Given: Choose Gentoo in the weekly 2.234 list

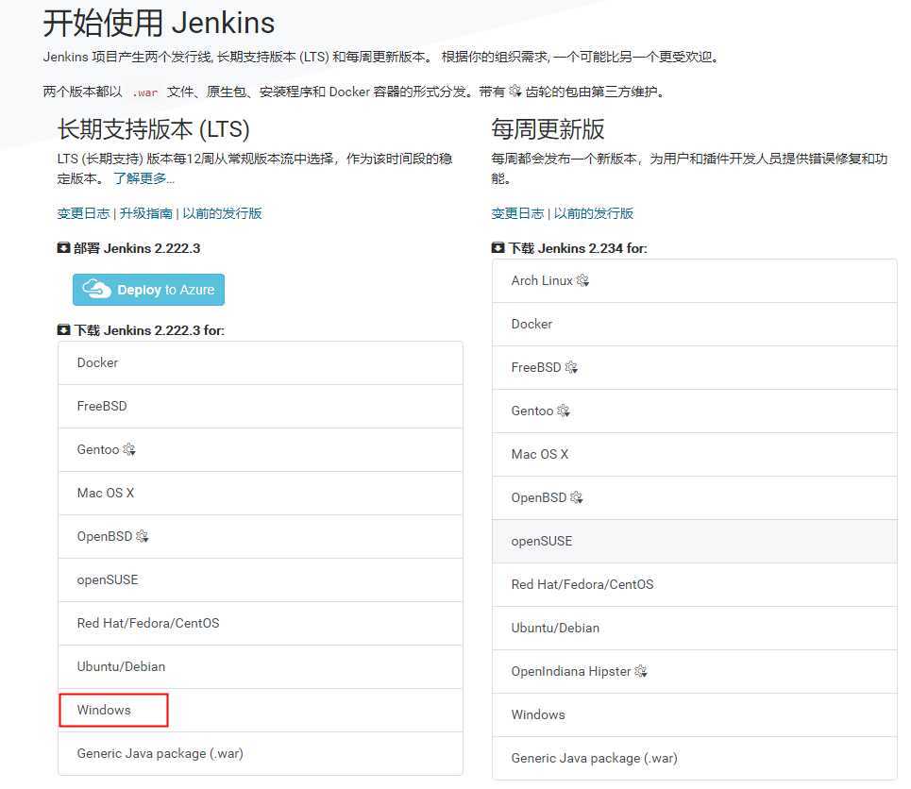Looking at the screenshot, I should pyautogui.click(x=694, y=411).
